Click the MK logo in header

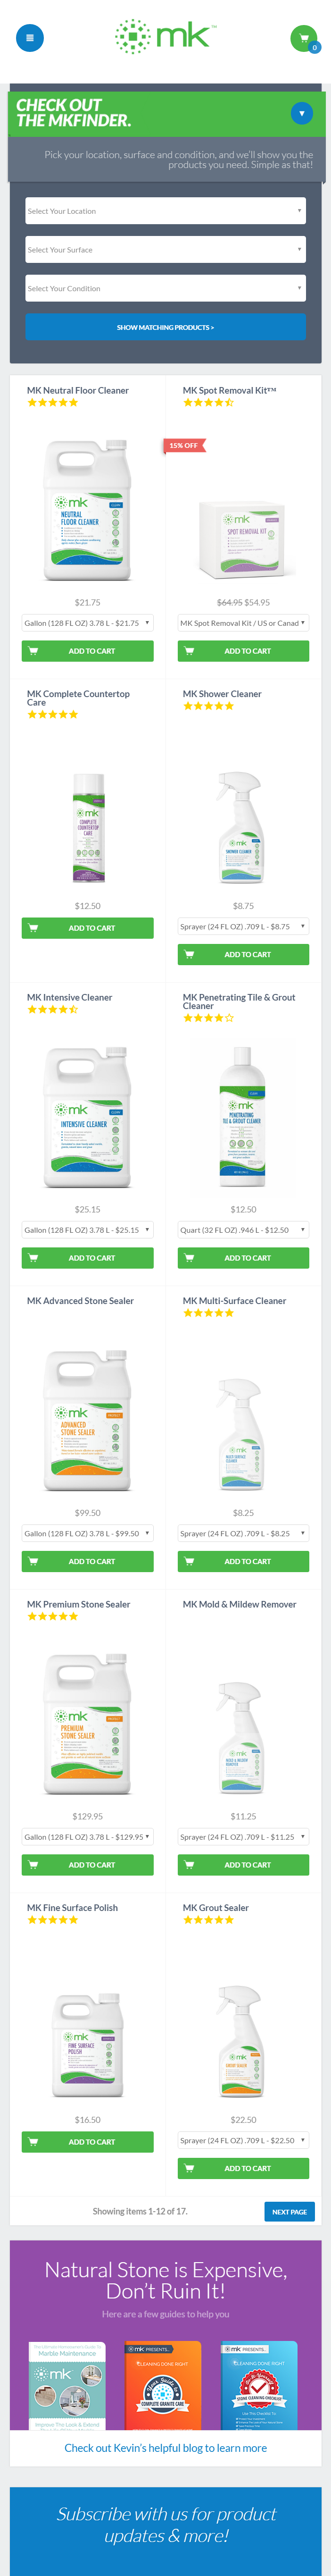[164, 37]
